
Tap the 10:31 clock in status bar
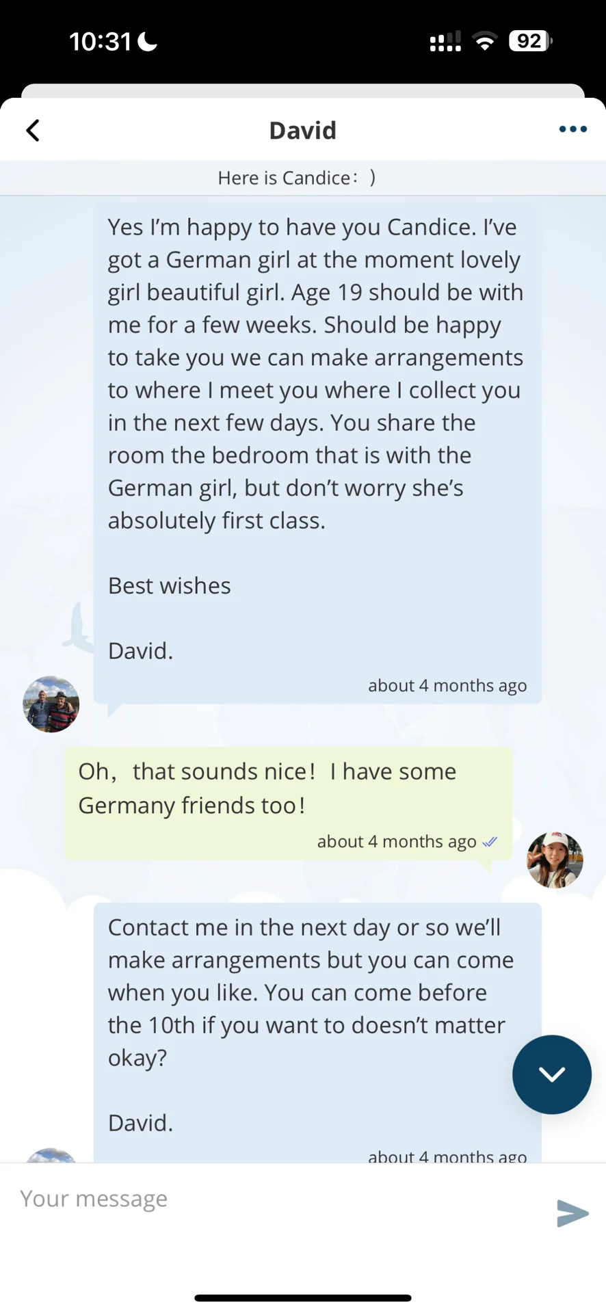(100, 42)
